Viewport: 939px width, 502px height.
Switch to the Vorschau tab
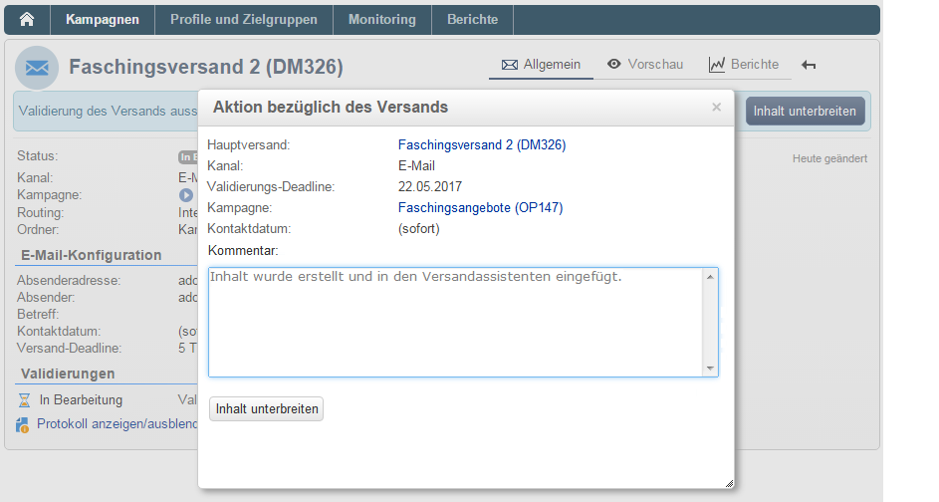[x=645, y=65]
